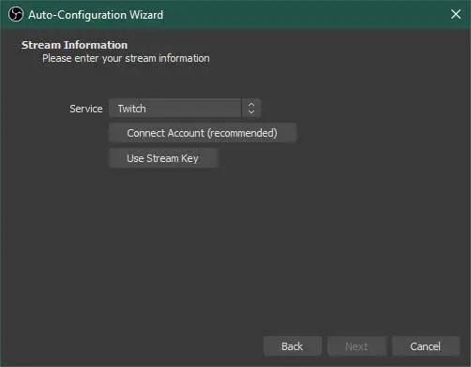This screenshot has width=471, height=367.
Task: Open the Service dropdown showing Twitch
Action: pos(185,109)
